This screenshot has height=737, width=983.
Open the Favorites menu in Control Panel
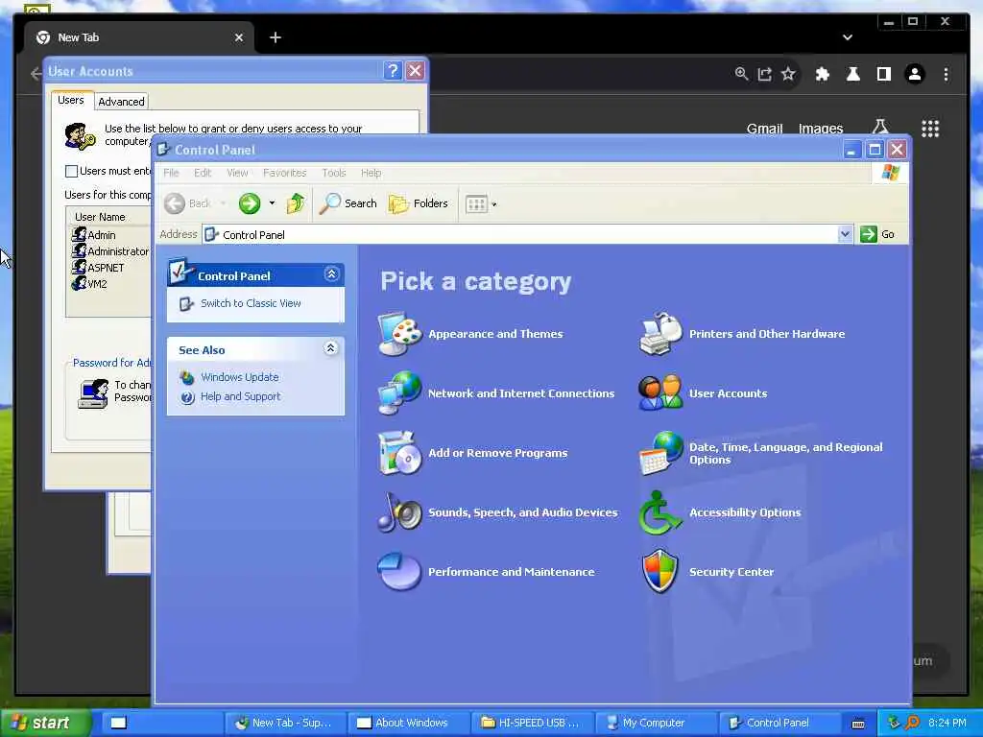pyautogui.click(x=284, y=173)
